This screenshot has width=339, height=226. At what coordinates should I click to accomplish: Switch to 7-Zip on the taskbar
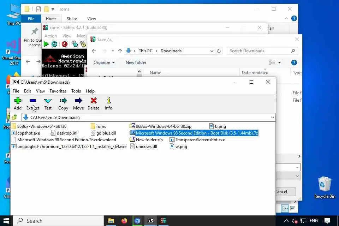click(150, 221)
